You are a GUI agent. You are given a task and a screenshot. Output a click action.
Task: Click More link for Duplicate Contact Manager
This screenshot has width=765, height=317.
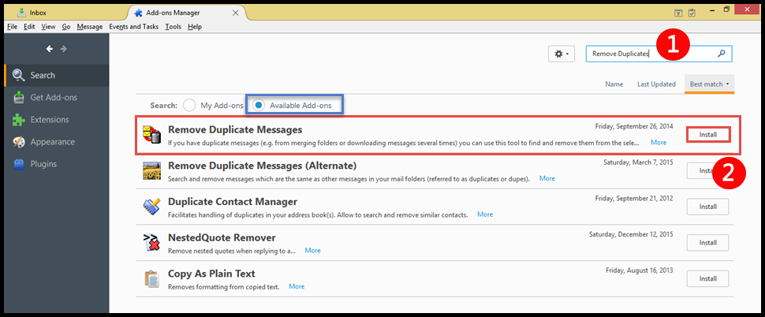pyautogui.click(x=485, y=214)
